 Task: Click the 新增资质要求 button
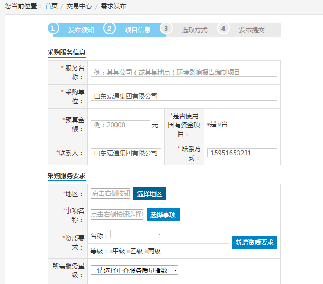tap(254, 243)
